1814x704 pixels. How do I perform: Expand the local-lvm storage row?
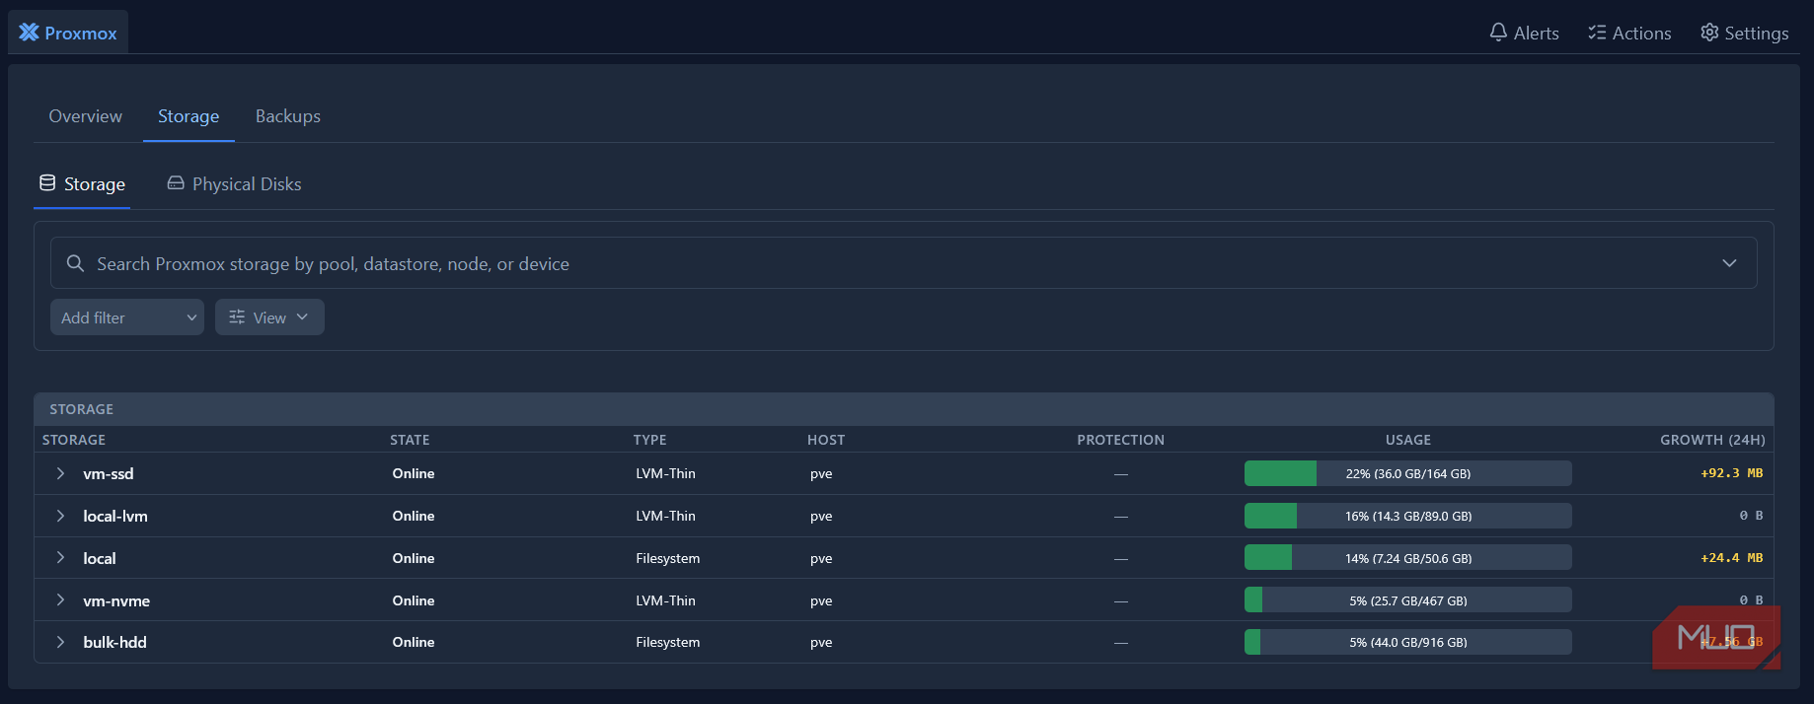(60, 516)
